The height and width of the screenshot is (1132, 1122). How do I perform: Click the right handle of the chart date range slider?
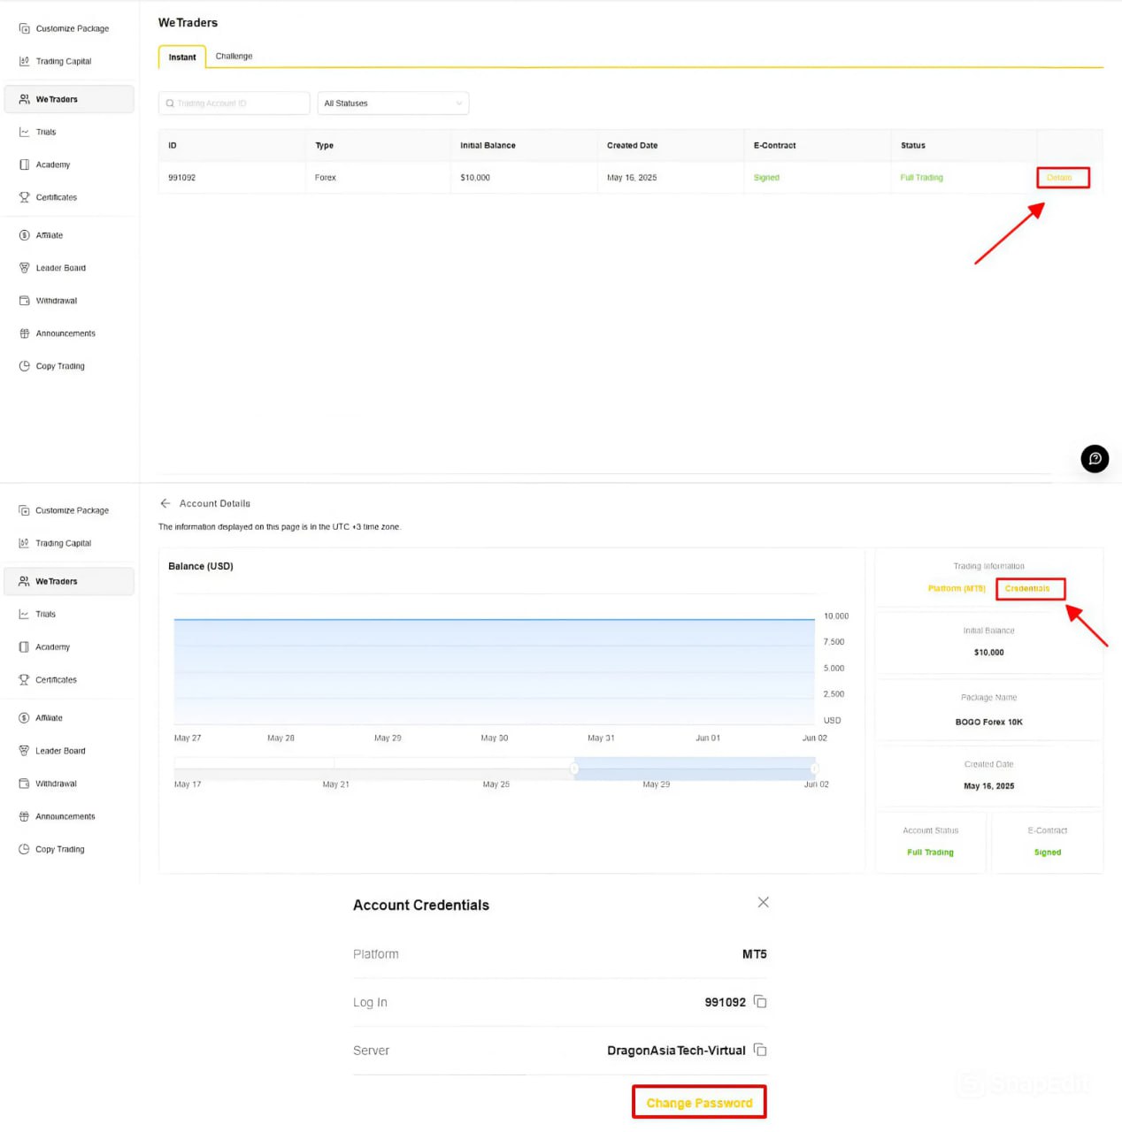pos(814,769)
